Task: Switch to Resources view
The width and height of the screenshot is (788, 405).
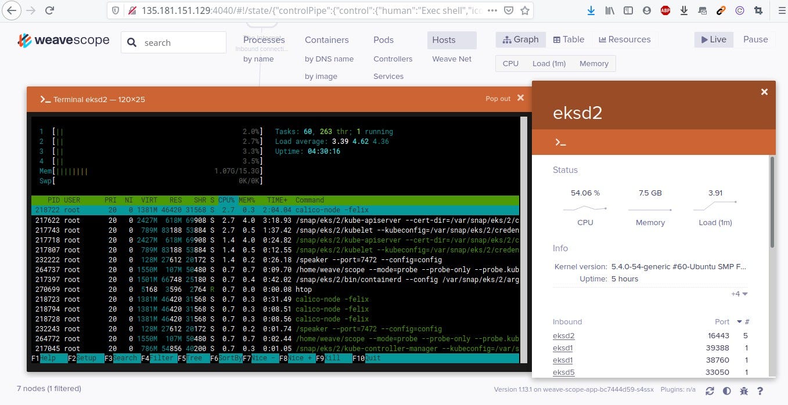Action: (x=624, y=39)
